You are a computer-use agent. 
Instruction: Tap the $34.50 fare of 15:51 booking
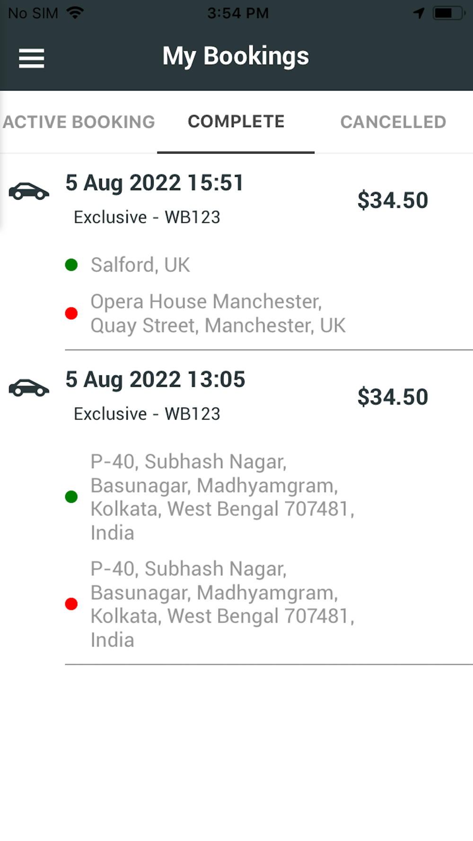pos(393,200)
